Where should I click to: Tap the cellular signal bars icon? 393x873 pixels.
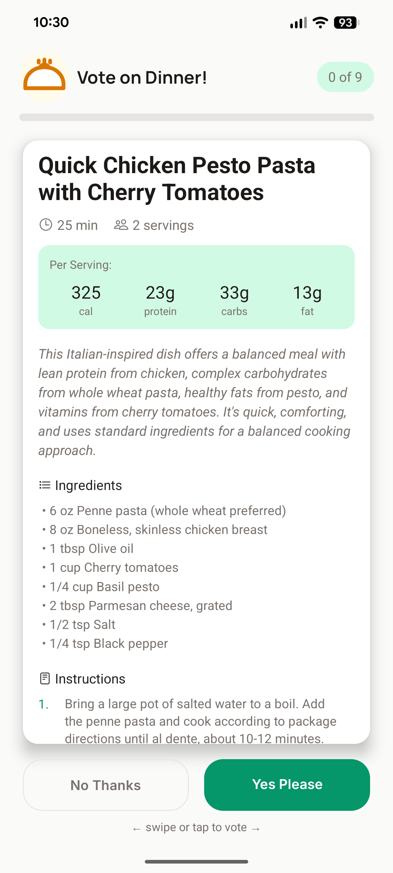(x=298, y=23)
